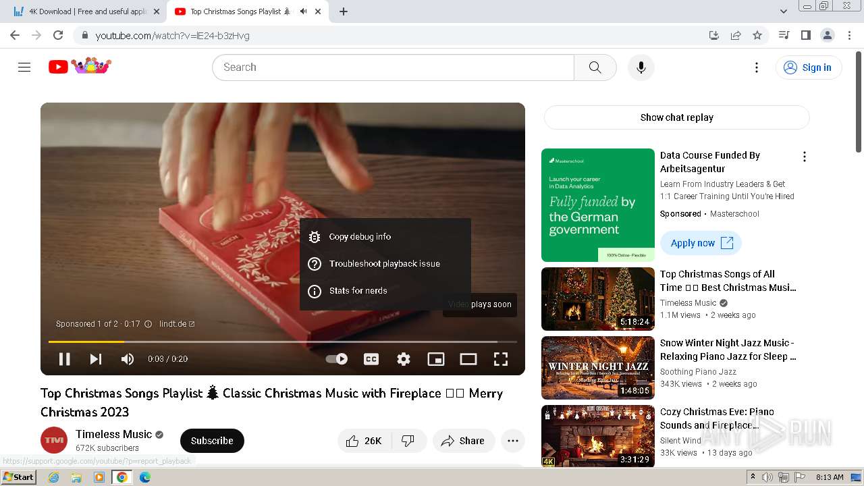Mute the video volume speaker icon
The width and height of the screenshot is (864, 486).
point(128,359)
